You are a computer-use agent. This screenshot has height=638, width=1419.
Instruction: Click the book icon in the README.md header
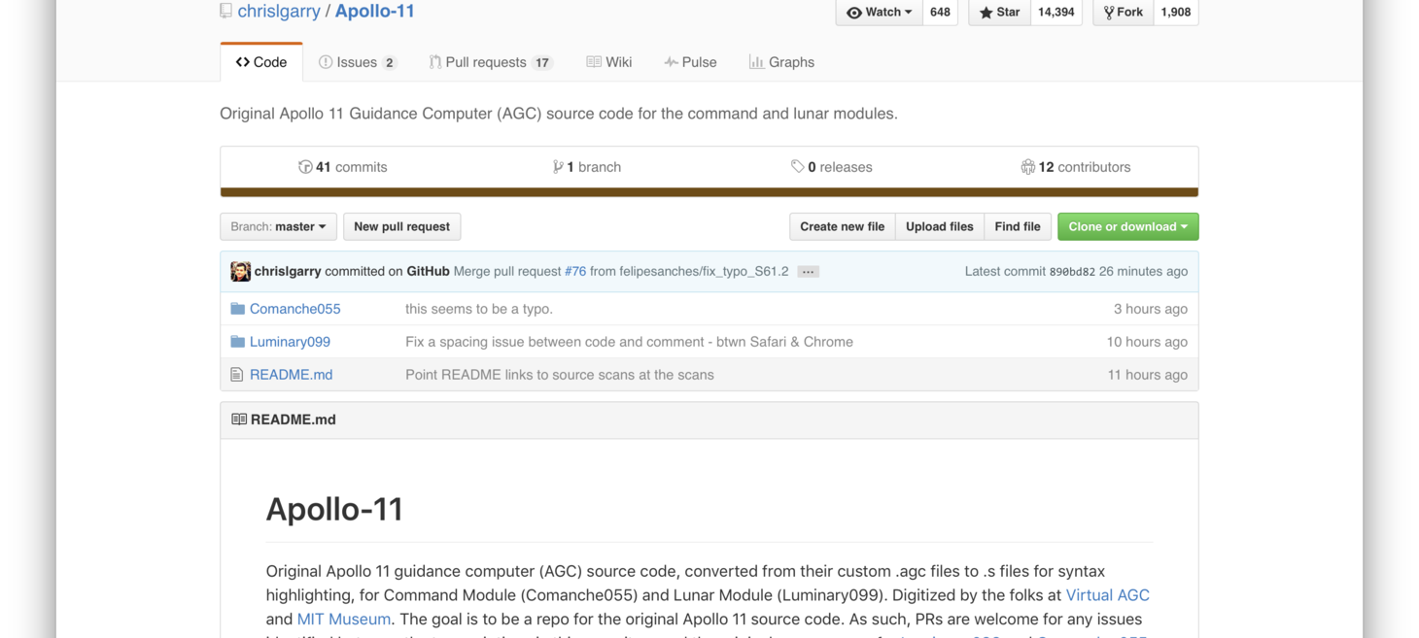tap(239, 420)
